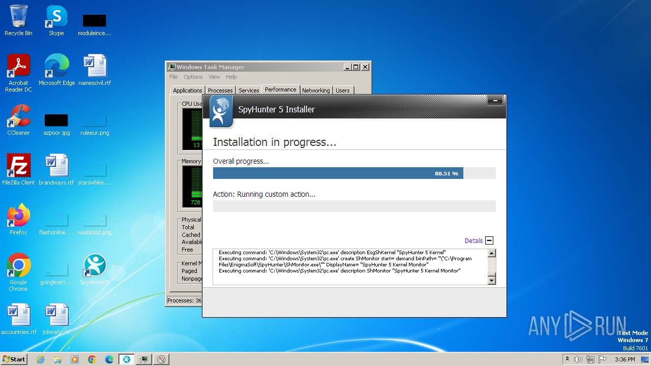
Task: Open the Recycle Bin desktop icon
Action: [18, 20]
